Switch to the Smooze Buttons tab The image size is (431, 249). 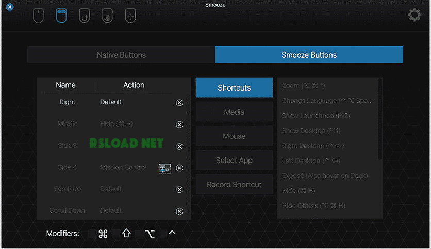309,55
